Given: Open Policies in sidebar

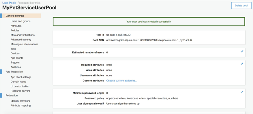Looking at the screenshot, I should [15, 30].
